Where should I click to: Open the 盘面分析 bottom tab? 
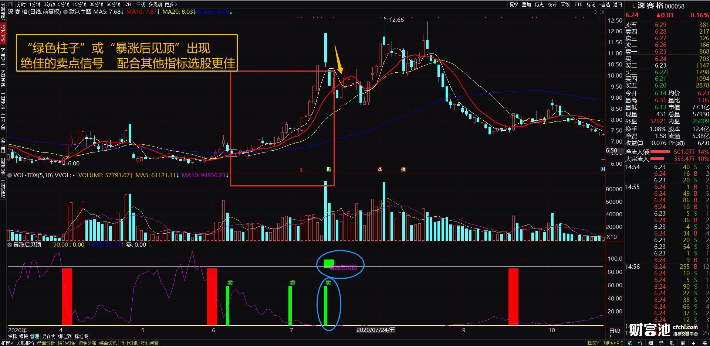pos(46,343)
